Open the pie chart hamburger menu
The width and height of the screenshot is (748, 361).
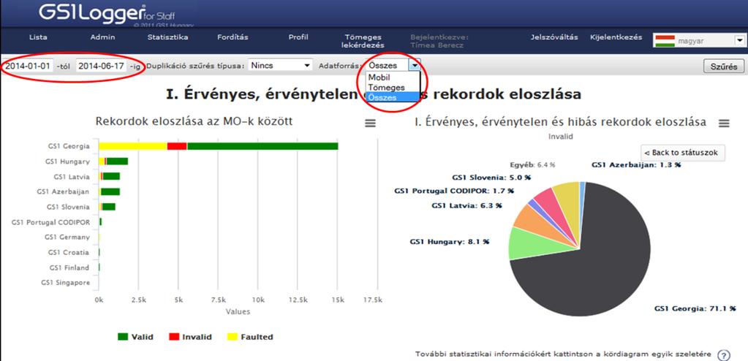(724, 123)
